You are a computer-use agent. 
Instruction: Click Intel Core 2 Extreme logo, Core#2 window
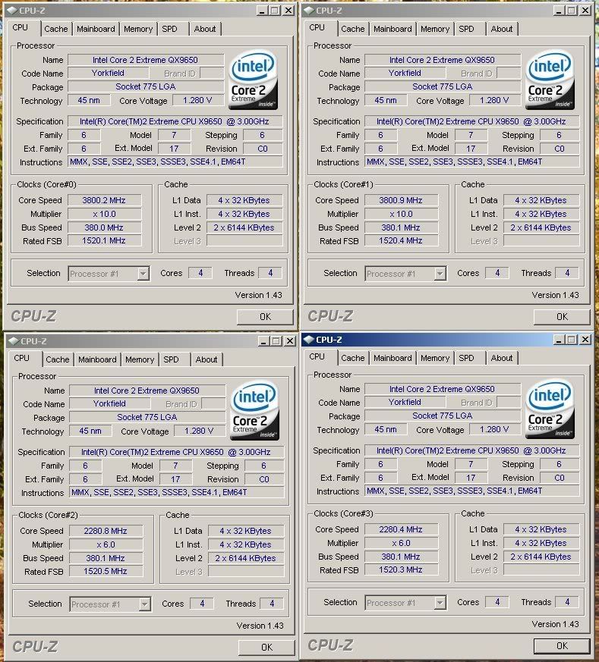(254, 411)
